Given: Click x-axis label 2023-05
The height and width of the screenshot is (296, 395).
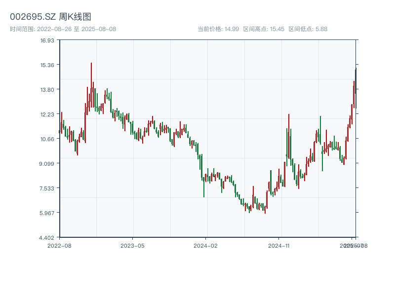Looking at the screenshot, I should tap(132, 246).
